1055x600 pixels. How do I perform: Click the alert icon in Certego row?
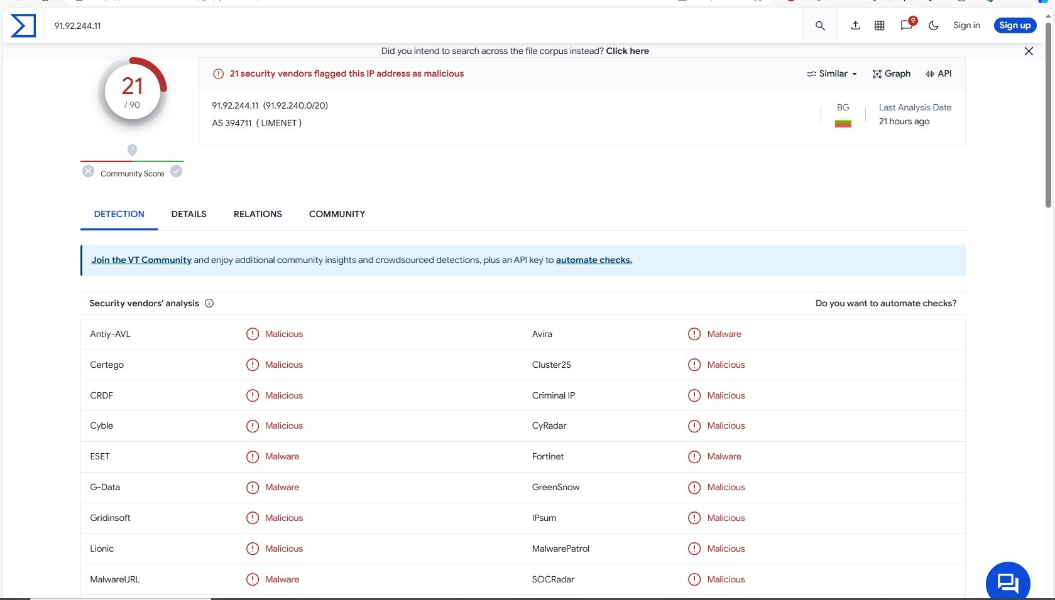(x=253, y=365)
